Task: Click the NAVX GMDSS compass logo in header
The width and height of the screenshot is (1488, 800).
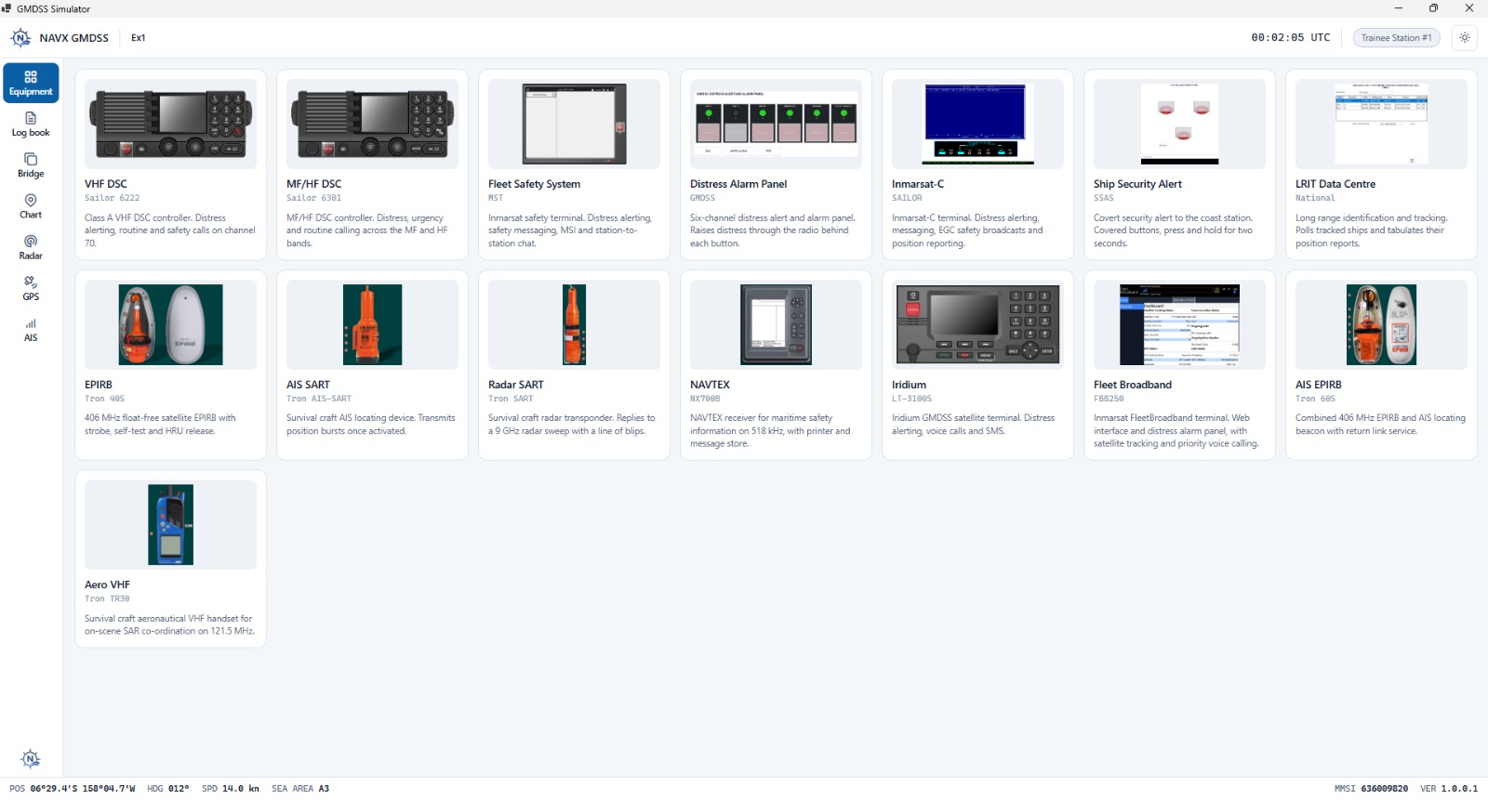Action: 20,38
